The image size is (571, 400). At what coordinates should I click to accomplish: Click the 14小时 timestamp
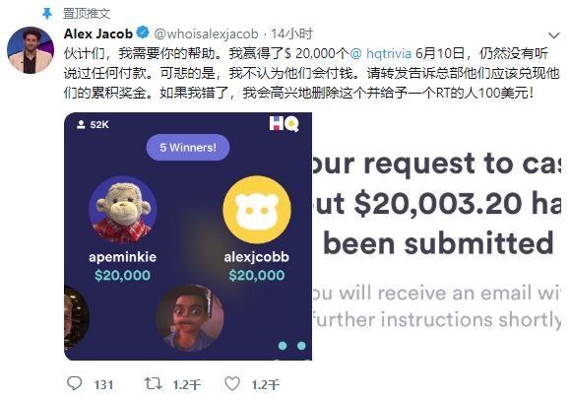[292, 33]
